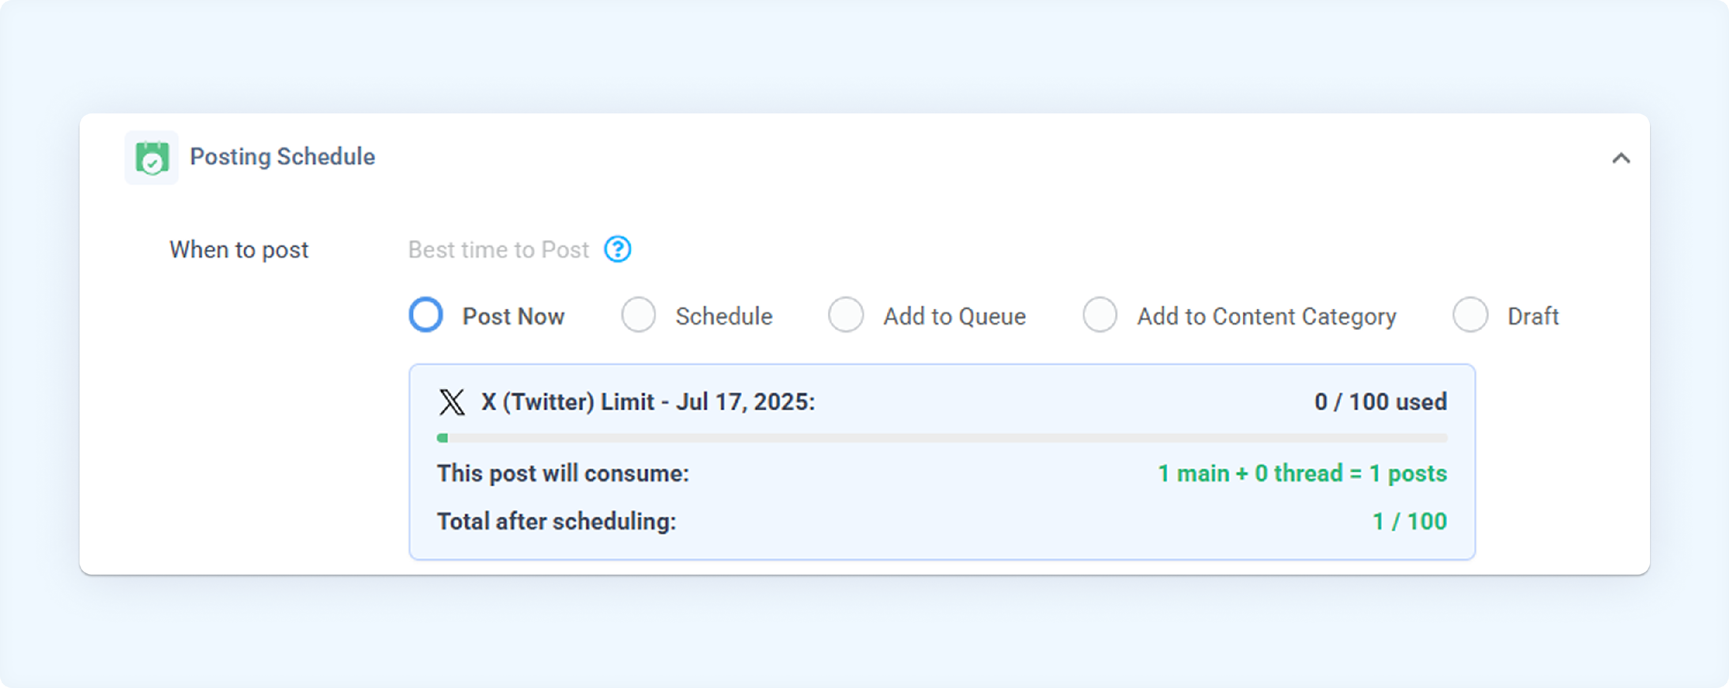Click the Best time to Post link
The image size is (1729, 688).
[499, 249]
